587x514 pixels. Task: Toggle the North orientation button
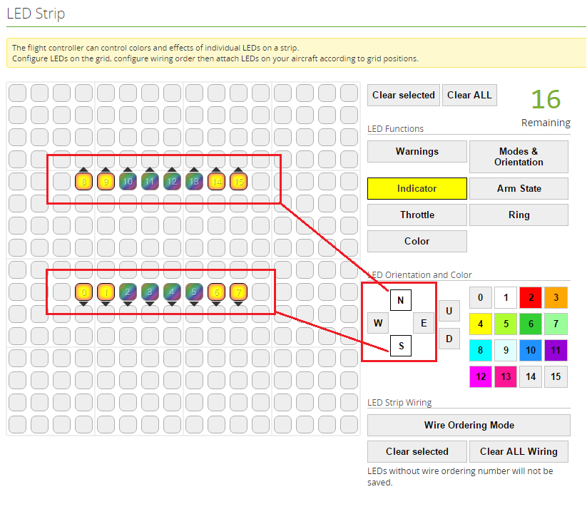[400, 300]
